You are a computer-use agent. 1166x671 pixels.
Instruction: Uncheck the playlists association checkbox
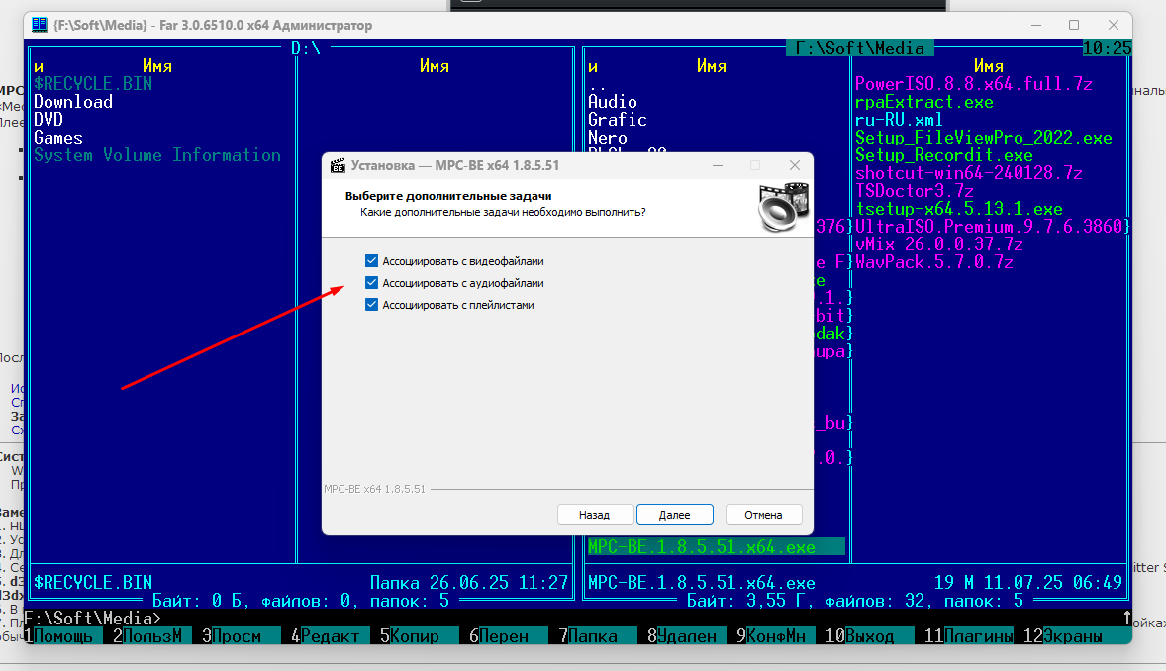coord(372,304)
